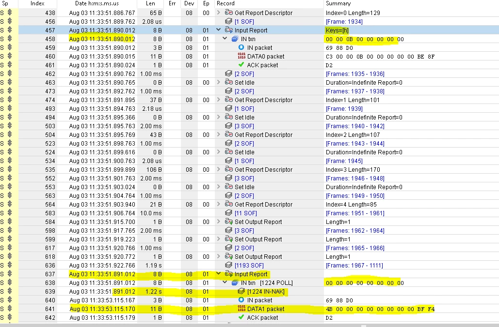Select 'Get Report Descriptor' text row 564
Viewport: 499px width, 327px height.
pyautogui.click(x=263, y=205)
